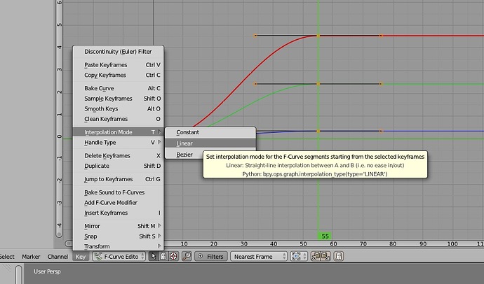Viewport: 484px width, 284px height.
Task: Select Clean Keyframes menu entry
Action: click(118, 119)
